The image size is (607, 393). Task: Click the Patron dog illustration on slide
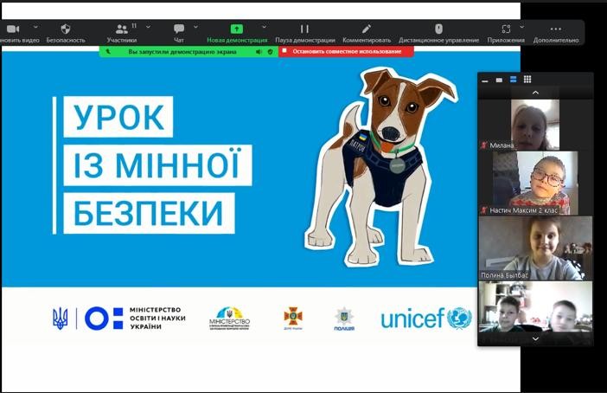coord(381,167)
